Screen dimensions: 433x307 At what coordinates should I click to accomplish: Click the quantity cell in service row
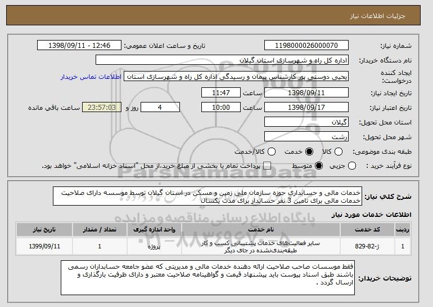click(x=100, y=246)
